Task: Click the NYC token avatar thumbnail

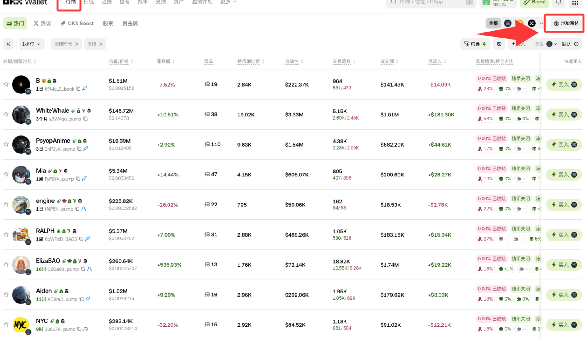Action: [x=21, y=324]
